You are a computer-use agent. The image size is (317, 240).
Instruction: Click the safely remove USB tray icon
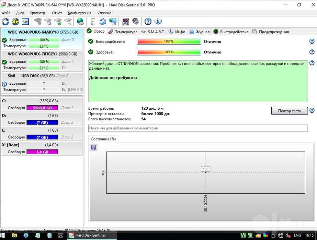coord(273,235)
